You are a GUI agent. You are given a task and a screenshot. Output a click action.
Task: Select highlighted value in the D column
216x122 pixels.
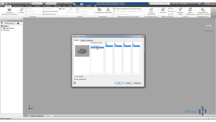[136, 46]
